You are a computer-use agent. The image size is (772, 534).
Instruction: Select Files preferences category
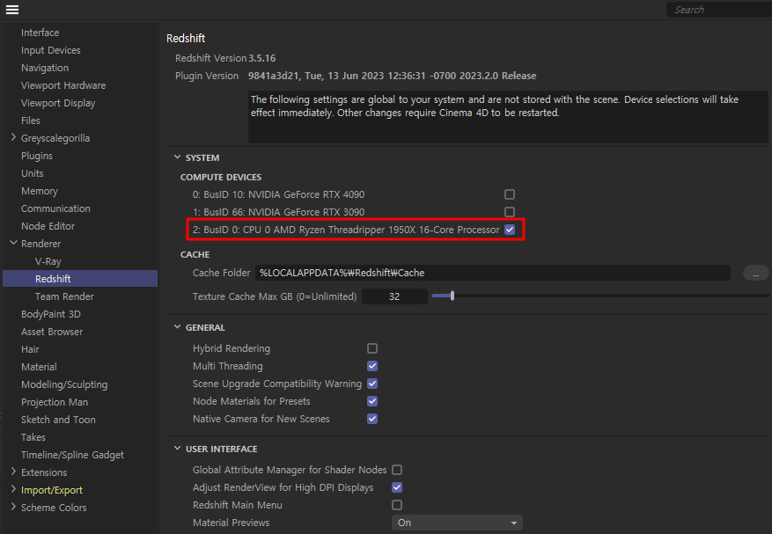(31, 121)
